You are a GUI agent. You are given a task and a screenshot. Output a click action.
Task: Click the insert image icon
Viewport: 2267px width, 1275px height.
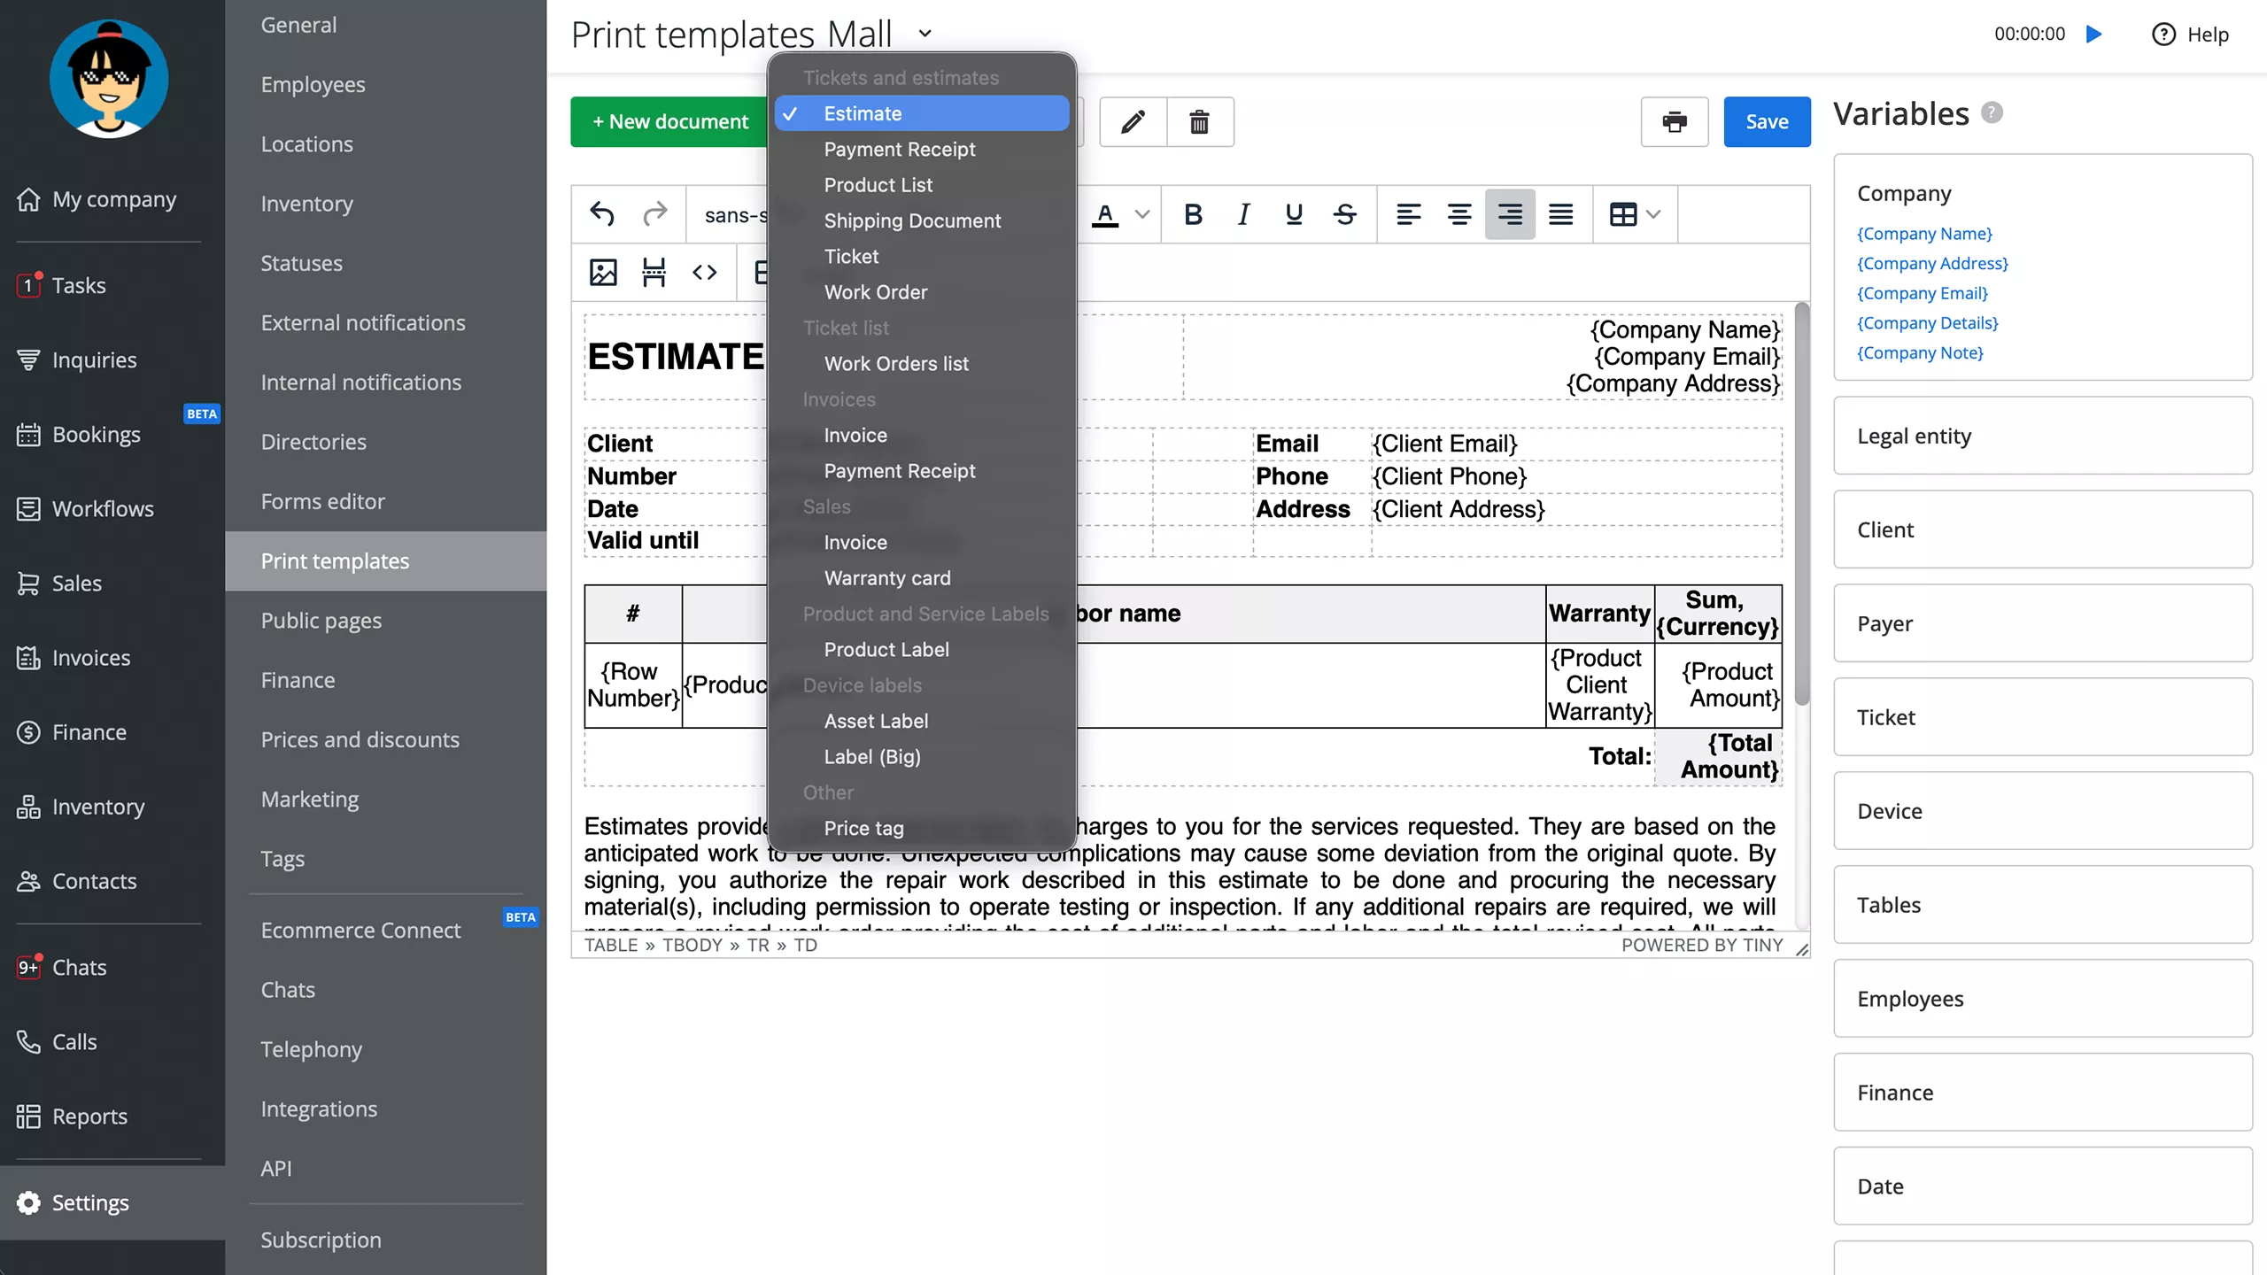tap(603, 272)
